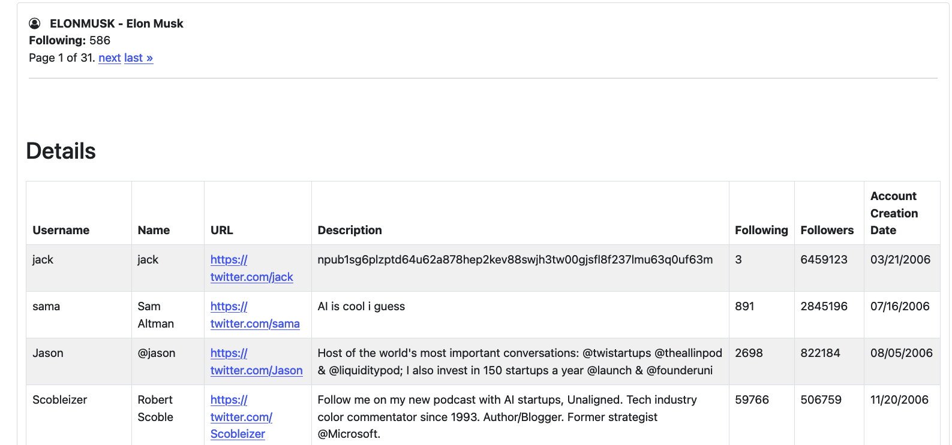Click the URL column header
Image resolution: width=952 pixels, height=445 pixels.
click(221, 230)
